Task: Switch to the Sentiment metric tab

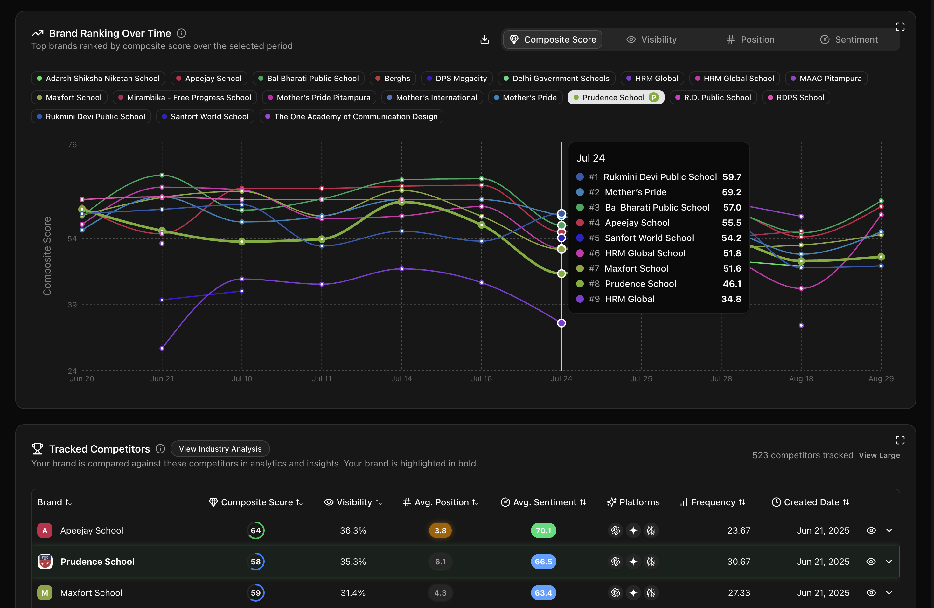Action: (849, 40)
